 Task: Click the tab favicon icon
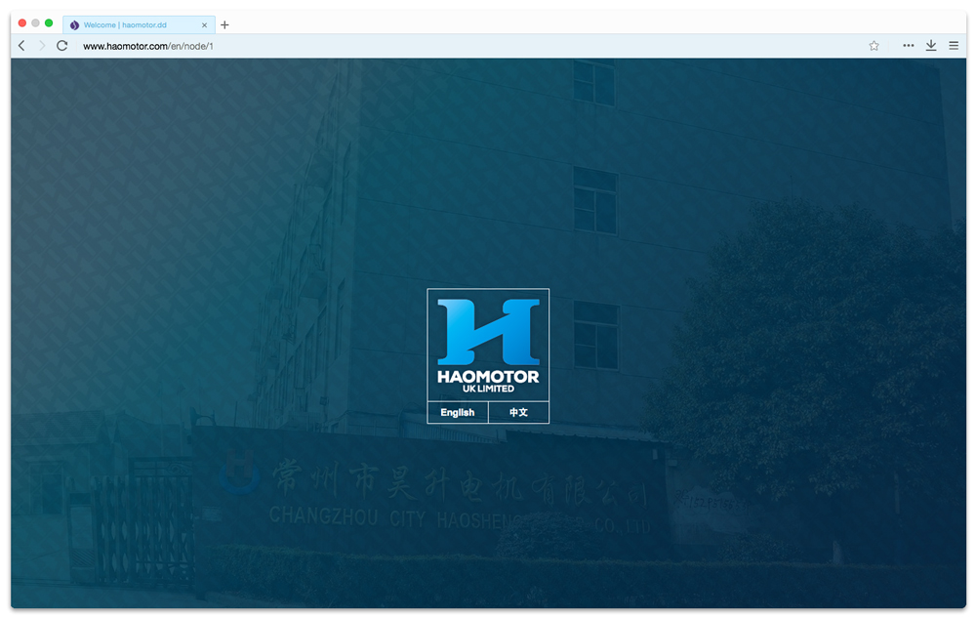click(x=74, y=24)
